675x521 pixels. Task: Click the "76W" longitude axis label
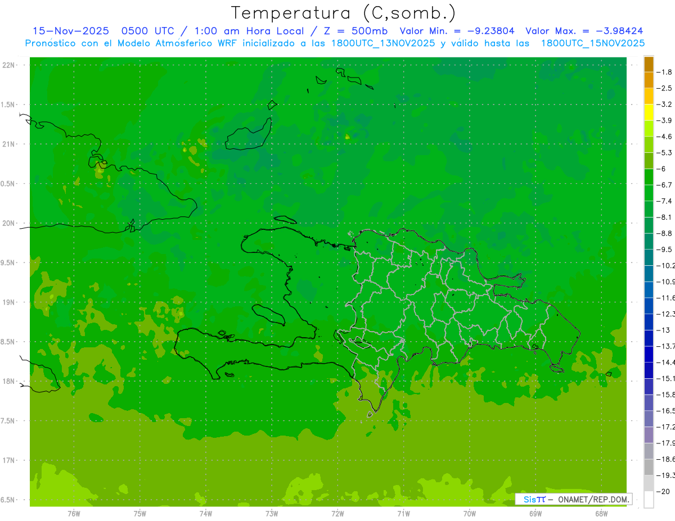coord(74,513)
